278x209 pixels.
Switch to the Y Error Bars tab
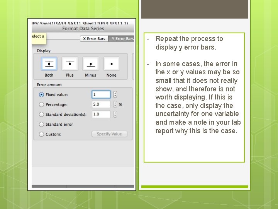pyautogui.click(x=121, y=39)
